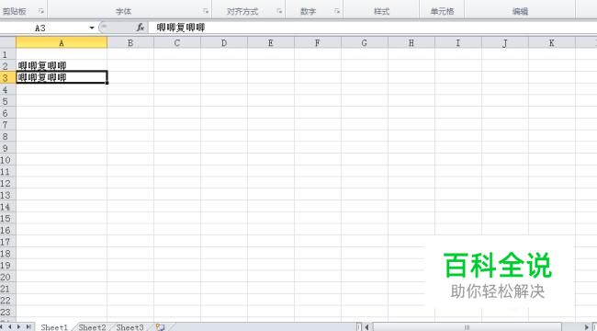597x331 pixels.
Task: Select row 15 header
Action: (7, 219)
